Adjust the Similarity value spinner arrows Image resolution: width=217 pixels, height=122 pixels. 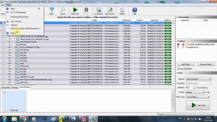click(x=194, y=88)
